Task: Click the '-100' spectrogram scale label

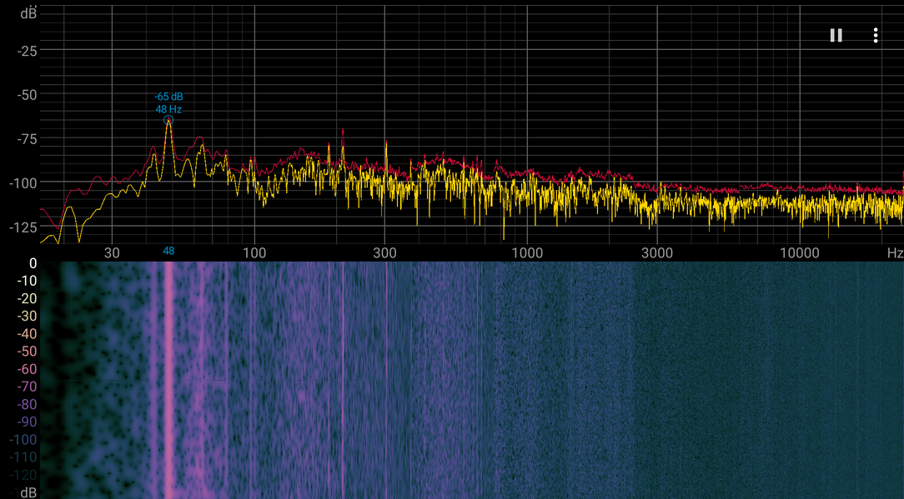Action: coord(23,440)
